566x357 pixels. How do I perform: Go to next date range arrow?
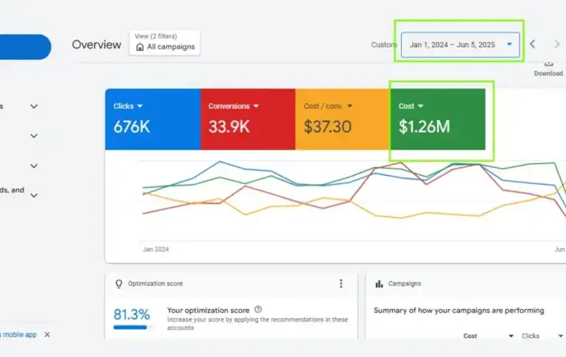pos(557,45)
